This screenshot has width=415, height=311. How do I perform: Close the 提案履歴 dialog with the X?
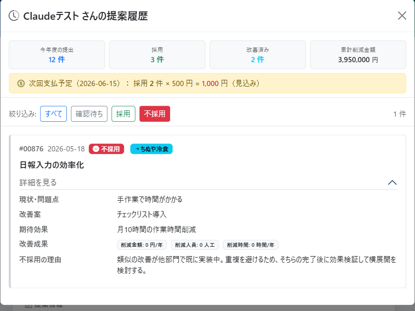402,16
